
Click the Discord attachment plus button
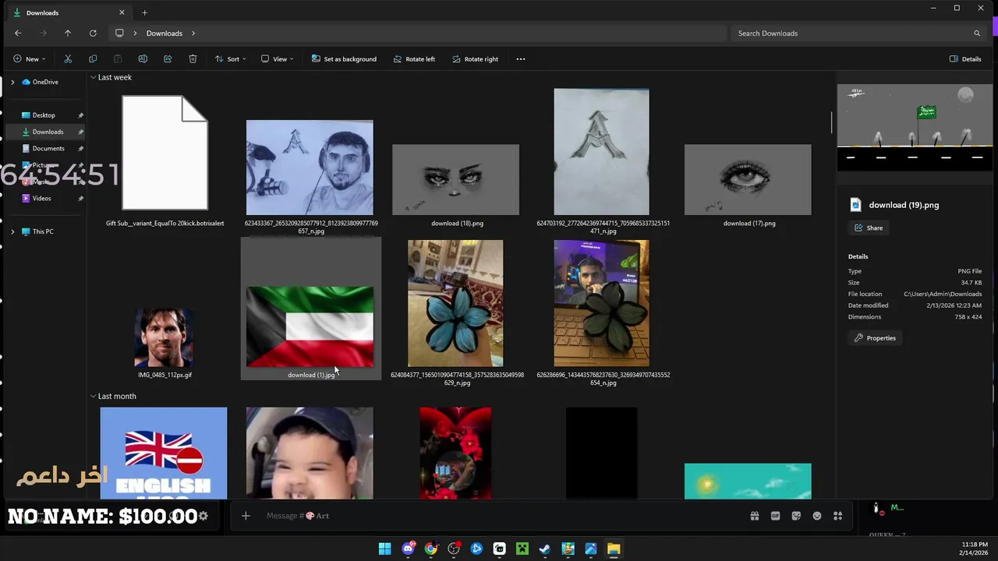246,516
